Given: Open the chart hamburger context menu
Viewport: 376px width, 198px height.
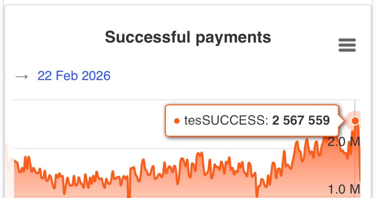Looking at the screenshot, I should click(347, 45).
